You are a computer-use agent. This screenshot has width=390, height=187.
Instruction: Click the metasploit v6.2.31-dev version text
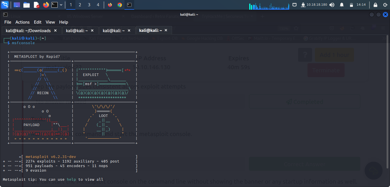point(51,157)
